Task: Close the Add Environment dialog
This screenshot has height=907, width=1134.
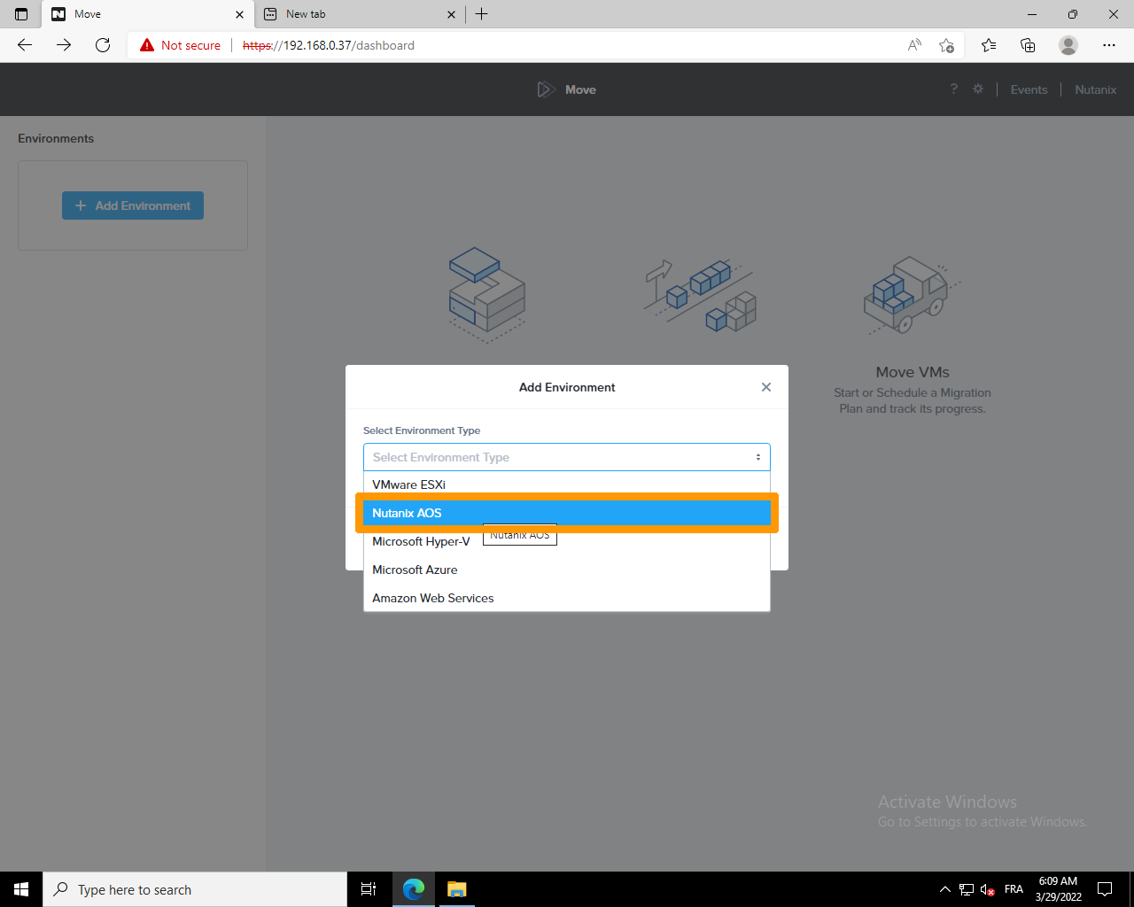Action: coord(766,387)
